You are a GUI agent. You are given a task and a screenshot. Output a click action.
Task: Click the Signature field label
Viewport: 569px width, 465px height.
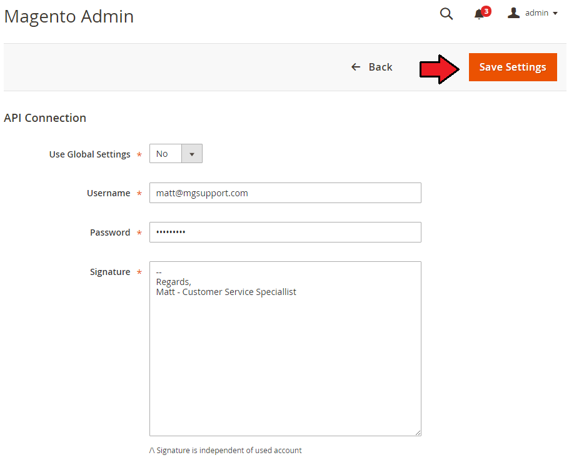pos(110,272)
